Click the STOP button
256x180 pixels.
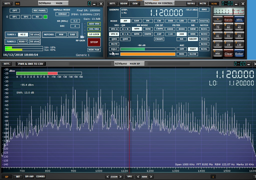click(x=94, y=42)
